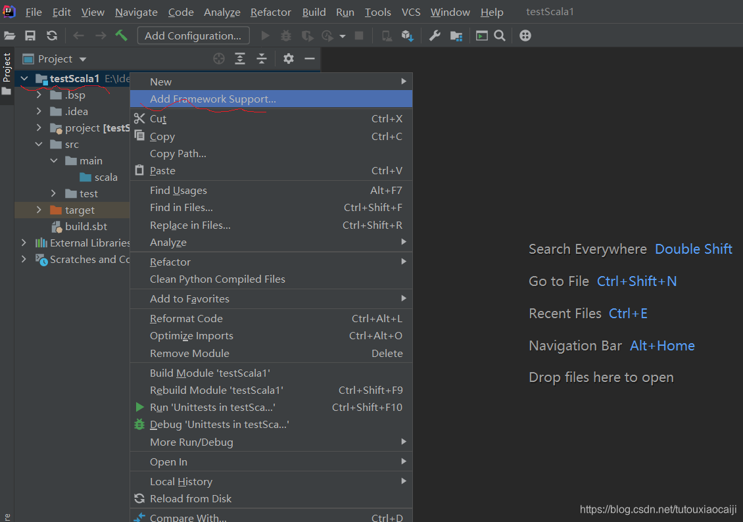Screen dimensions: 743x522
Task: Choose Optimize Imports entry
Action: pos(271,335)
